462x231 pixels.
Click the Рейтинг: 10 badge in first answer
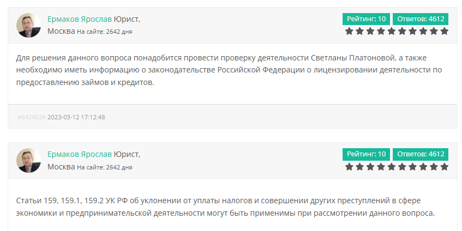[366, 19]
